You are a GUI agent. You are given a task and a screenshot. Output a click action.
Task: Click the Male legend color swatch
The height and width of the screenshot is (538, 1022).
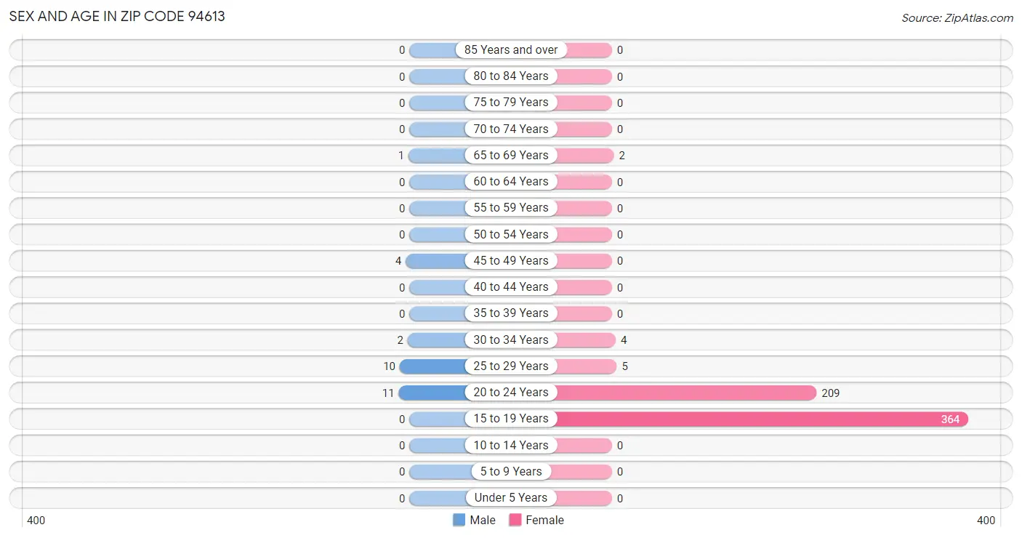click(x=459, y=520)
